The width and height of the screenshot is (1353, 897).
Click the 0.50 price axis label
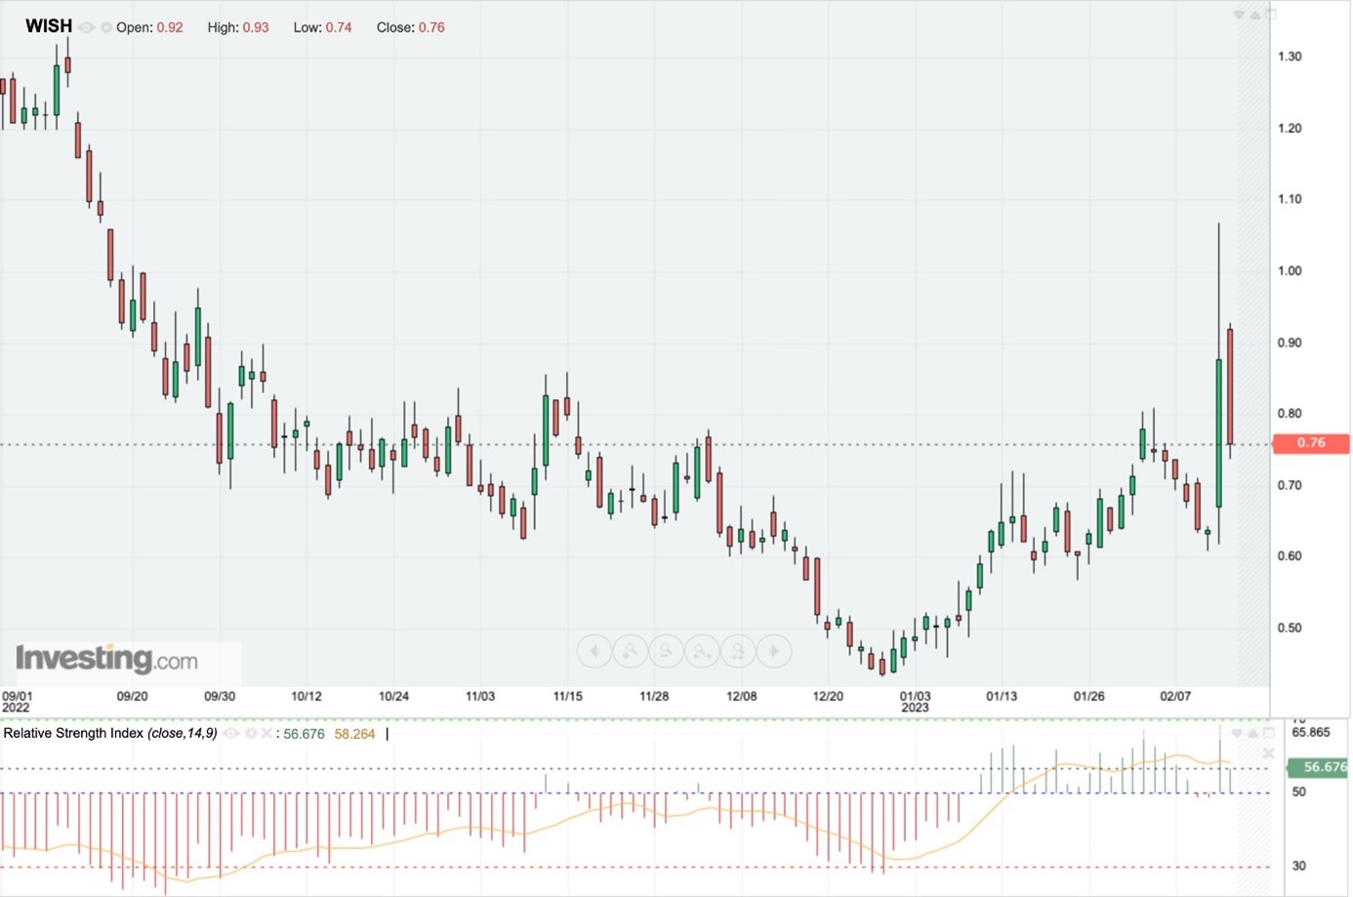pos(1290,628)
